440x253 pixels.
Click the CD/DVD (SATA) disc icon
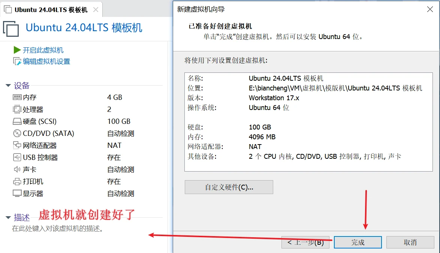[x=17, y=133]
